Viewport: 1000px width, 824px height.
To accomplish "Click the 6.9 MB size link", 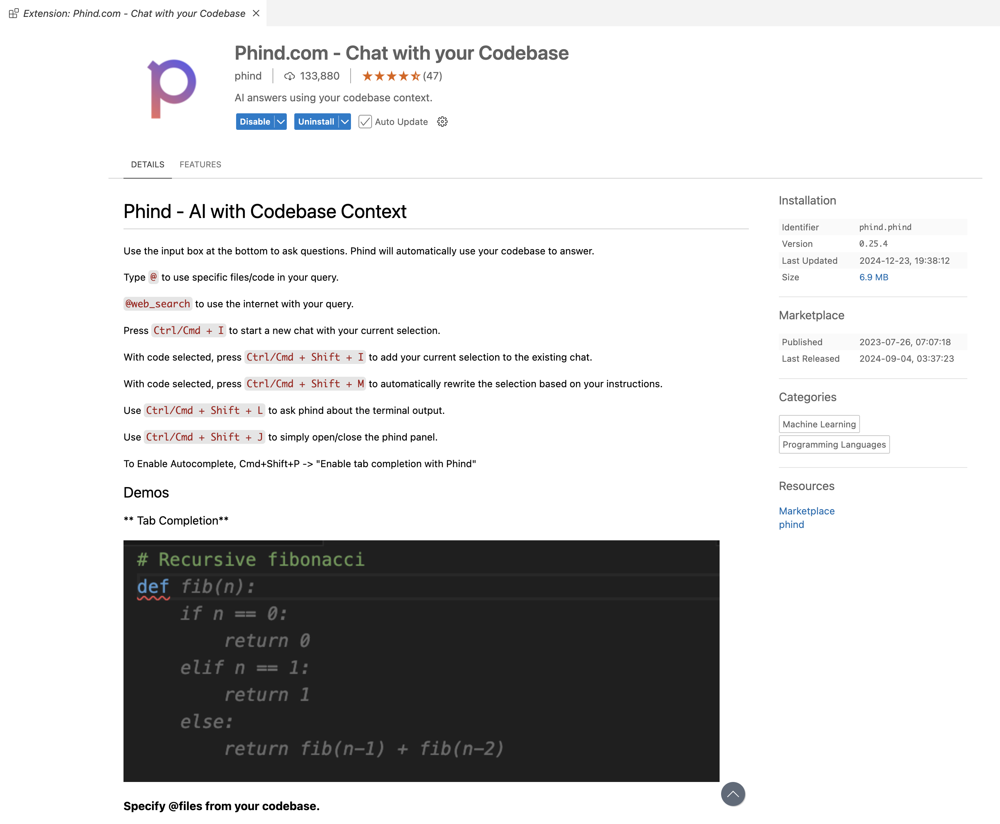I will [x=873, y=277].
